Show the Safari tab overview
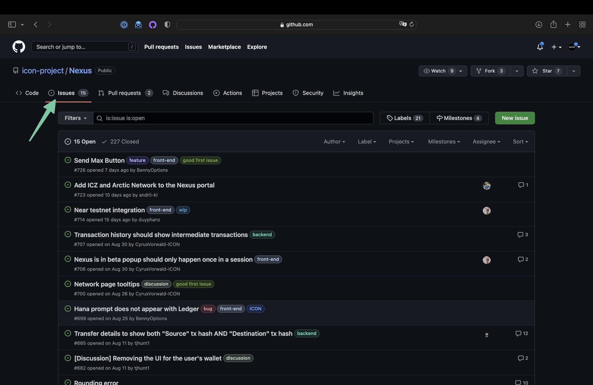The image size is (593, 385). (x=582, y=24)
